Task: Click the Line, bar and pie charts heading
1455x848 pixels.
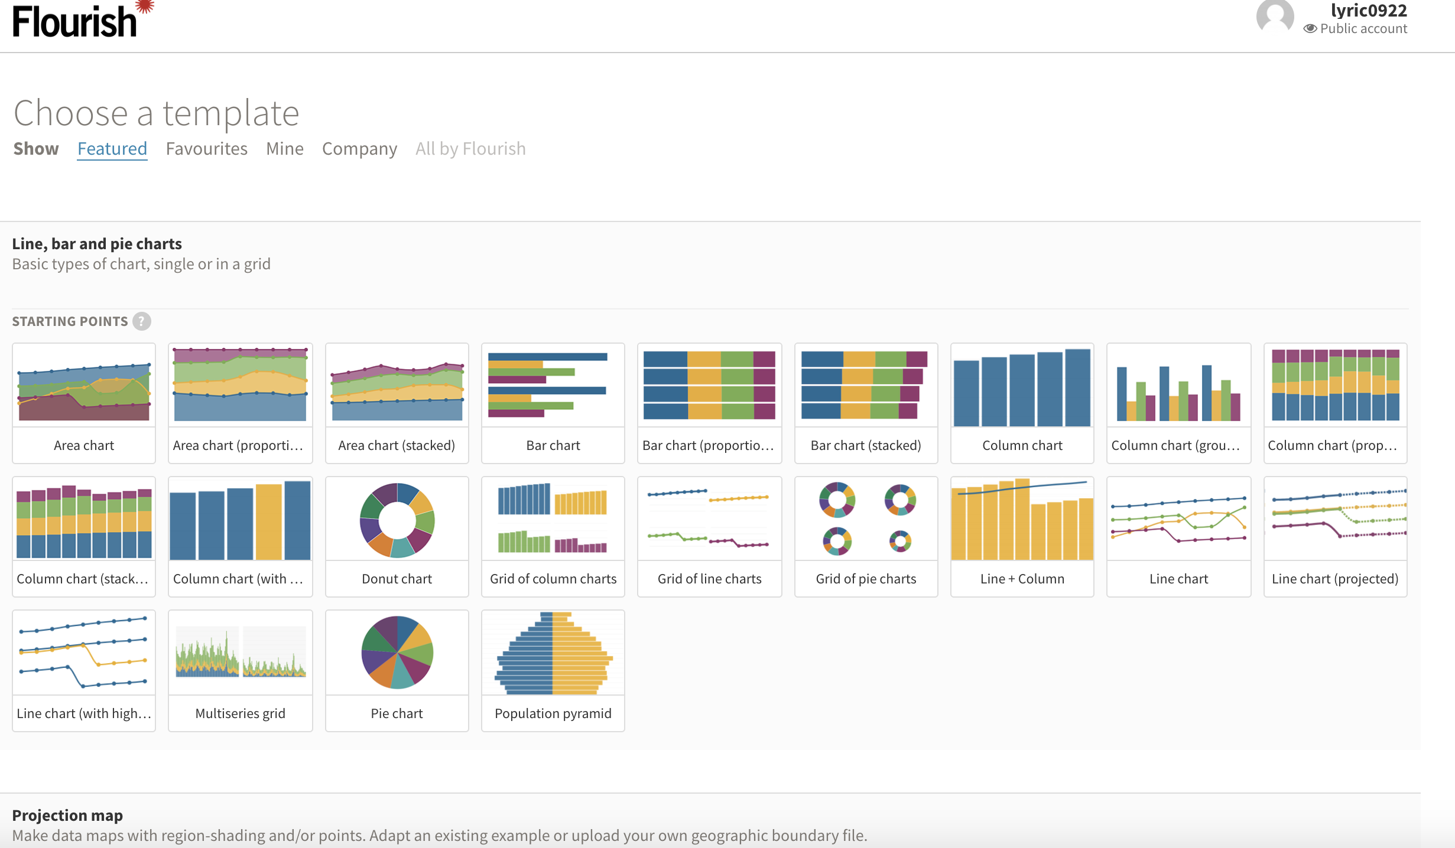Action: [97, 243]
